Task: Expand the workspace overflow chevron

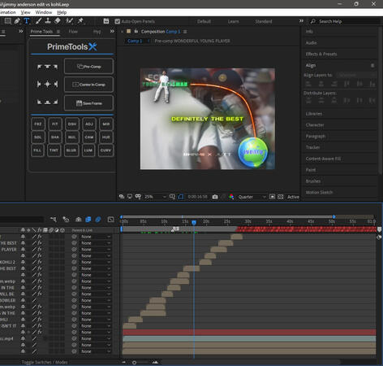Action: pos(301,21)
